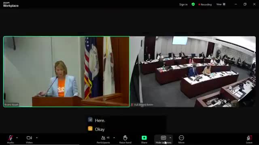This screenshot has width=259, height=145.
Task: Open the View layout menu
Action: [x=221, y=4]
